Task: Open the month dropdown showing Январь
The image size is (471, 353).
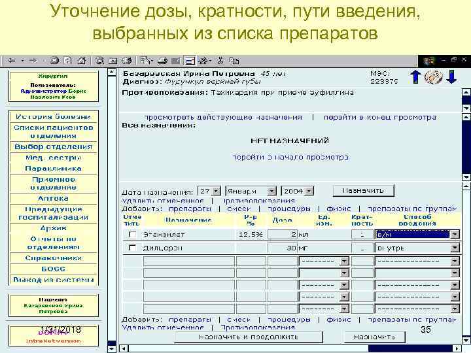Action: pyautogui.click(x=251, y=191)
